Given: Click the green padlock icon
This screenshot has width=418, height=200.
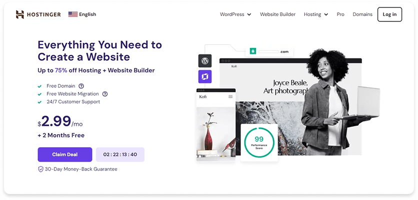Looking at the screenshot, I should 252,51.
